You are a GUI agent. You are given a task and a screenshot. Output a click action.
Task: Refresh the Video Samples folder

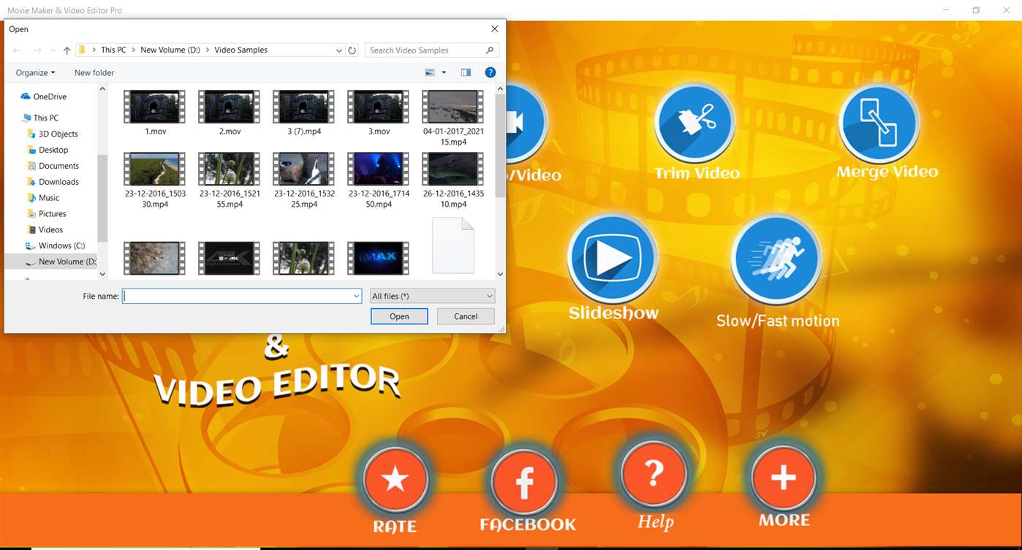pos(352,50)
